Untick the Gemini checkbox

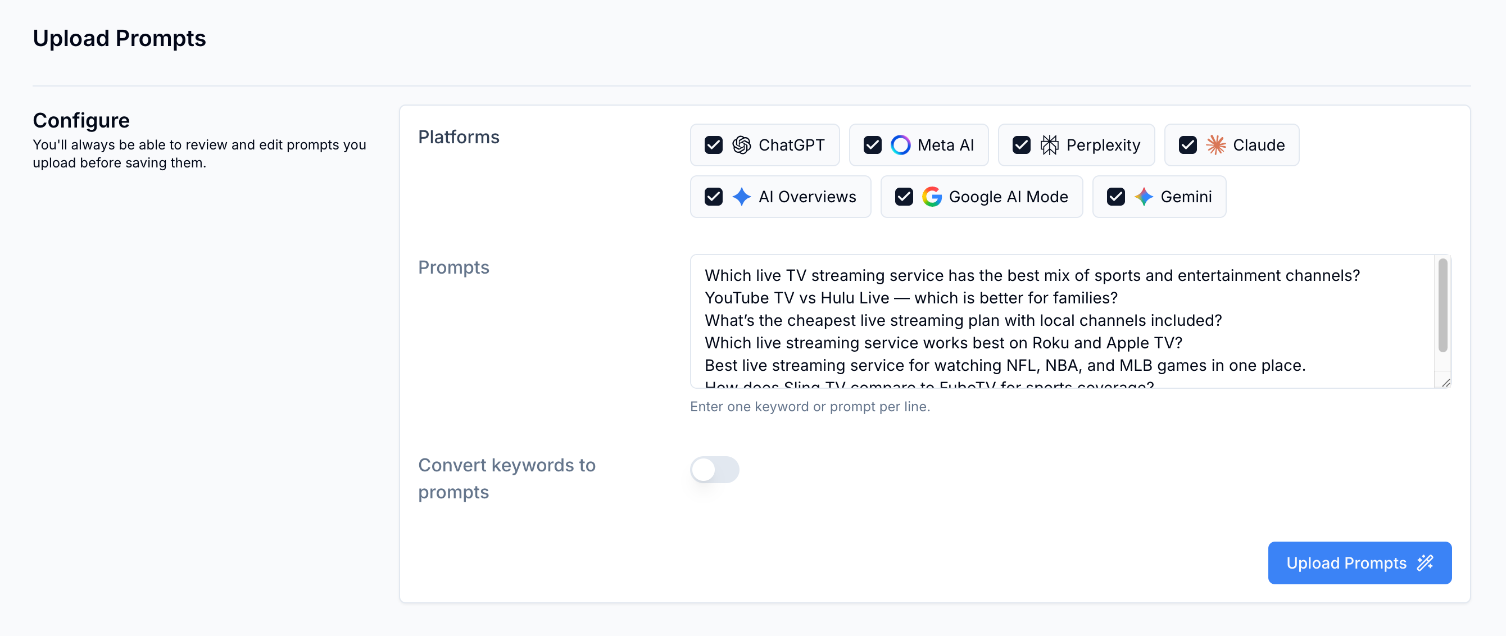[x=1115, y=197]
